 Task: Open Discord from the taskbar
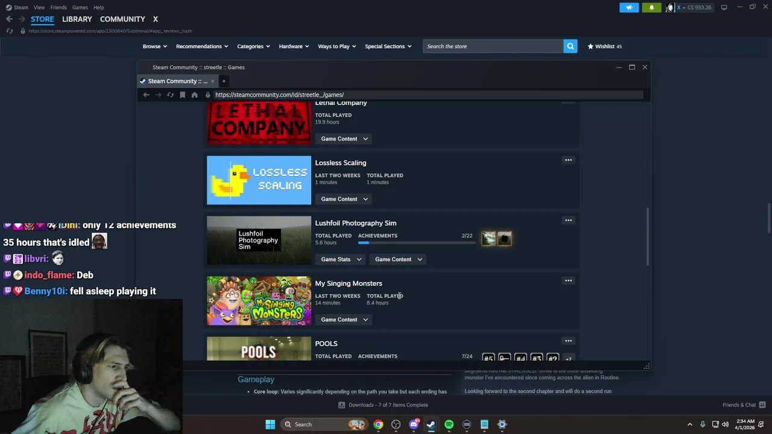coord(414,424)
